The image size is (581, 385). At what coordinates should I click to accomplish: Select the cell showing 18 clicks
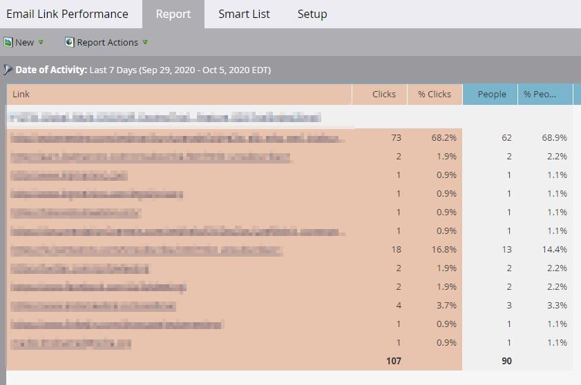pos(395,249)
